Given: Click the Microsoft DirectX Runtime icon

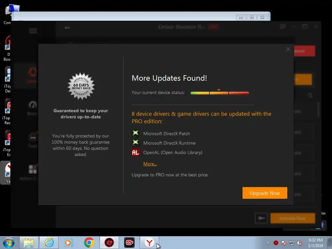Looking at the screenshot, I should pyautogui.click(x=136, y=143).
